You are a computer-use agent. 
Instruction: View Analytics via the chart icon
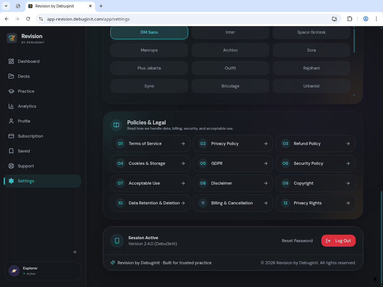pyautogui.click(x=11, y=106)
